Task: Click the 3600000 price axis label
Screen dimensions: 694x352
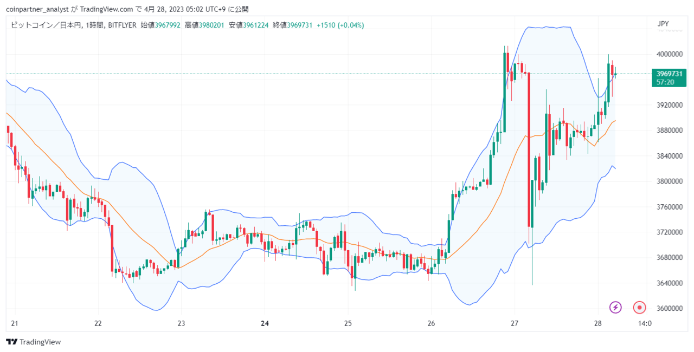Action: pos(669,309)
